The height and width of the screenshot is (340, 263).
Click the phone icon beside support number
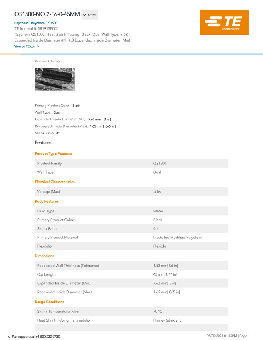9,337
